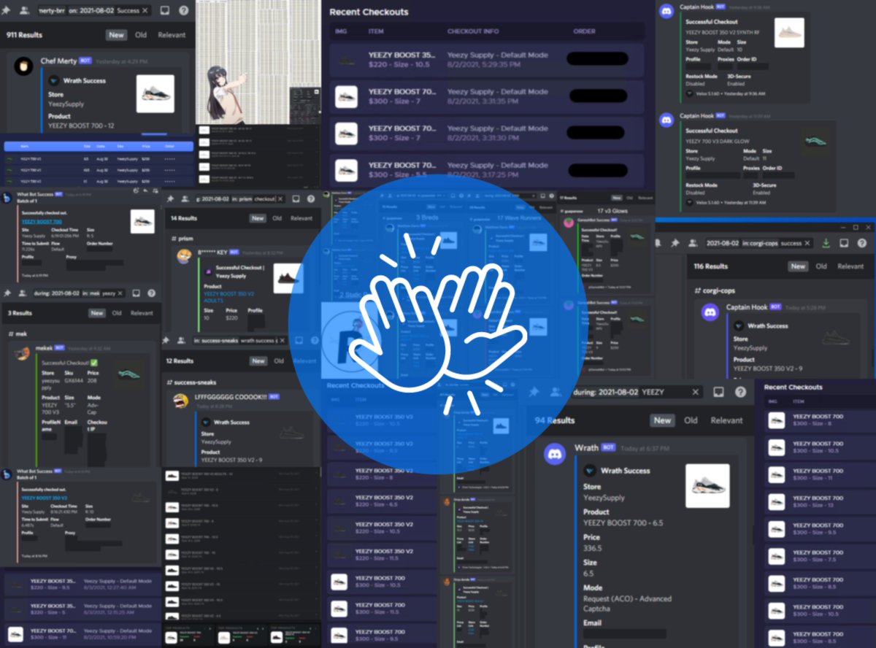
Task: Open the inbox icon in the 911 Results panel
Action: coord(165,11)
